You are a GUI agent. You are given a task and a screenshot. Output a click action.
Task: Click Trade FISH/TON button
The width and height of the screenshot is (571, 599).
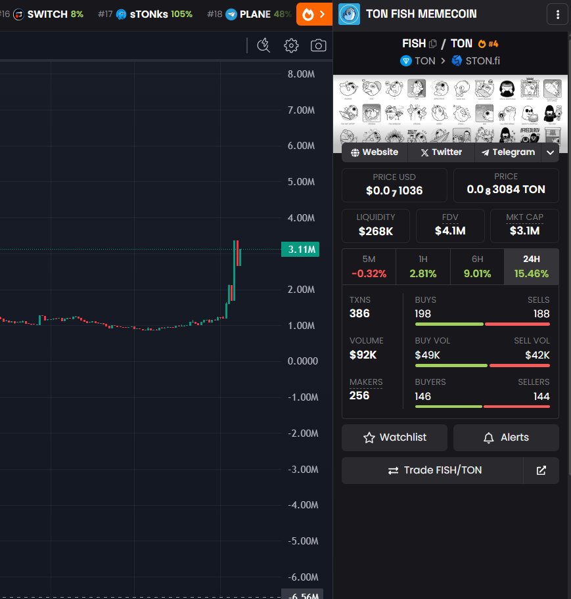(x=432, y=470)
